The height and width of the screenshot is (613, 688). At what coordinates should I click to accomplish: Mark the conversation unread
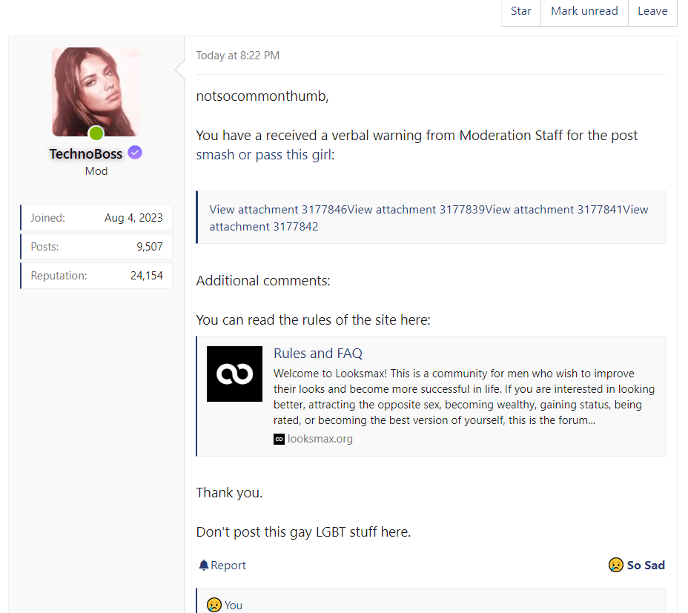584,11
